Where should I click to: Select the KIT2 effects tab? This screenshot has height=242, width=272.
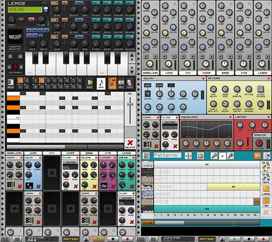[108, 153]
